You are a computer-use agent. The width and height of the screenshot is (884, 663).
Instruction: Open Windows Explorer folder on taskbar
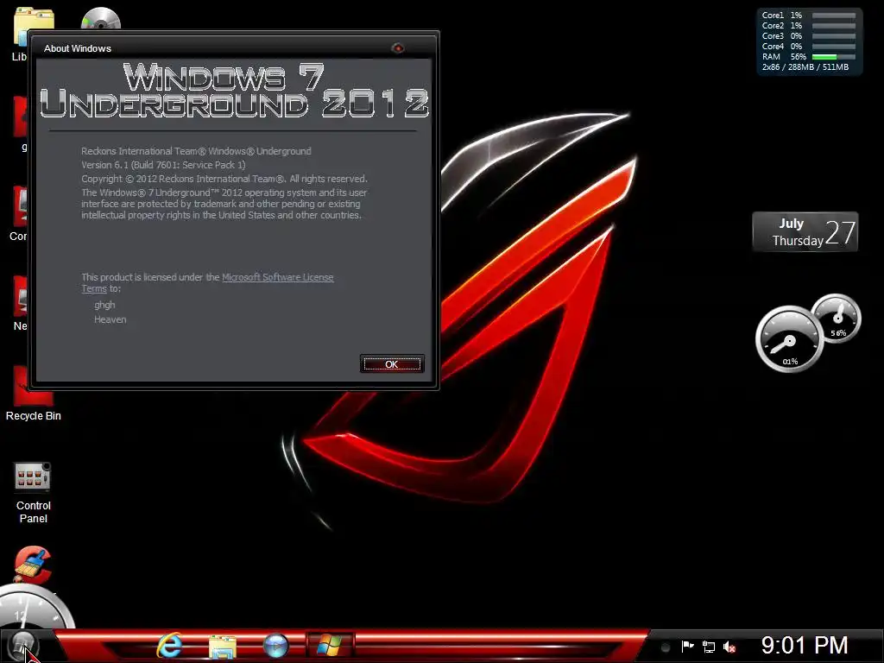pos(223,646)
